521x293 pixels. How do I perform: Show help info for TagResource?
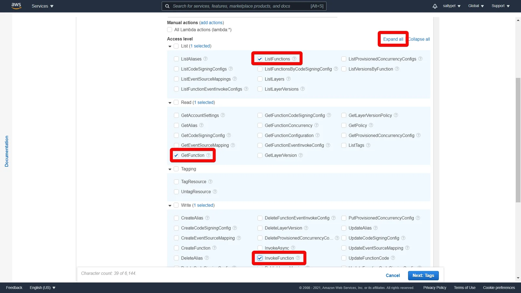pyautogui.click(x=210, y=182)
